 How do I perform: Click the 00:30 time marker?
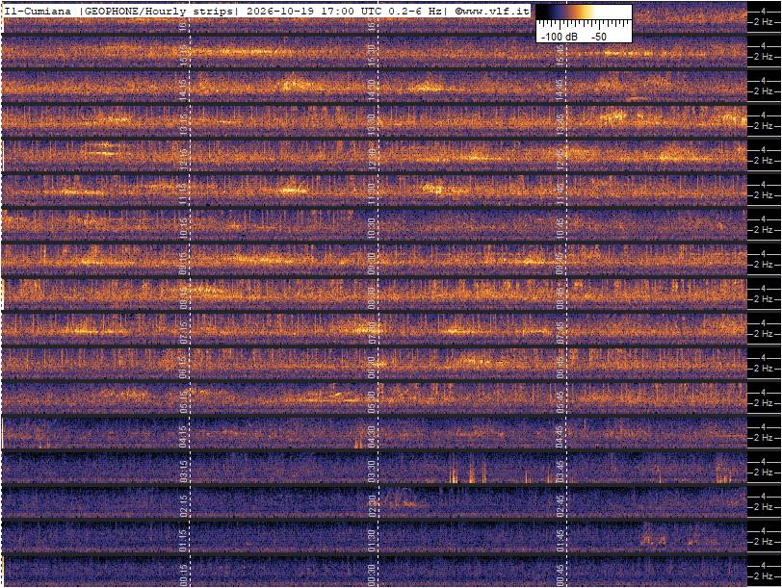(372, 575)
